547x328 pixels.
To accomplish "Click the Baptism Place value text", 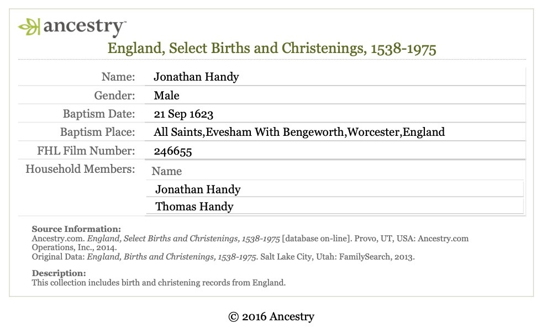I will 299,132.
